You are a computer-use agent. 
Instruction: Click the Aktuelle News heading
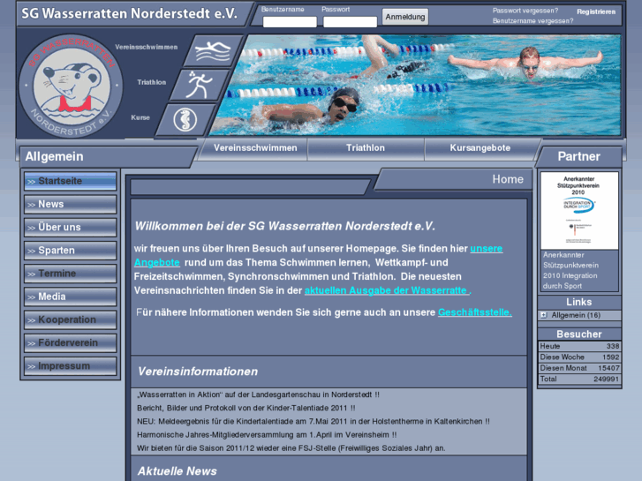tap(177, 471)
